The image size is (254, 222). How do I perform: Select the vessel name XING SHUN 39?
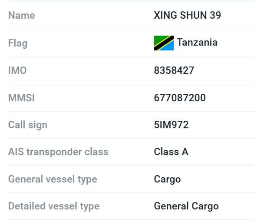coord(188,15)
